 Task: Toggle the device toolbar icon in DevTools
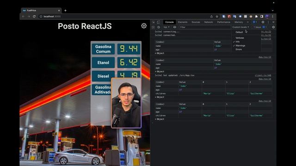point(158,22)
